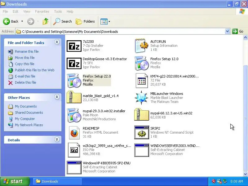Select the mypal-29.3.0 installer icon
Image resolution: width=248 pixels, height=186 pixels.
(74, 115)
